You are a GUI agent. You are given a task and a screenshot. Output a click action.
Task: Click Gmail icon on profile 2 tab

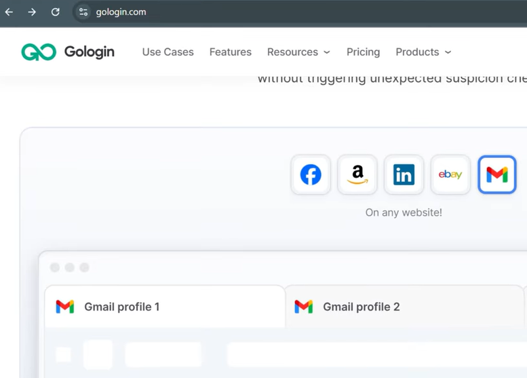tap(303, 307)
